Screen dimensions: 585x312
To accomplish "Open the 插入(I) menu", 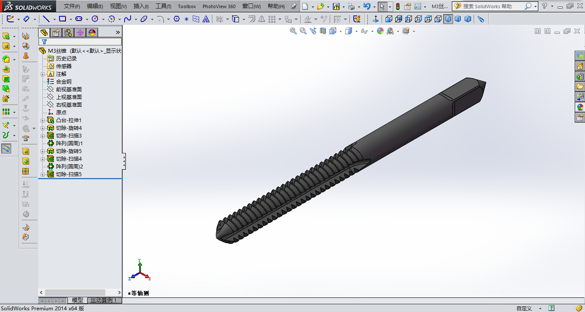I will tap(141, 6).
